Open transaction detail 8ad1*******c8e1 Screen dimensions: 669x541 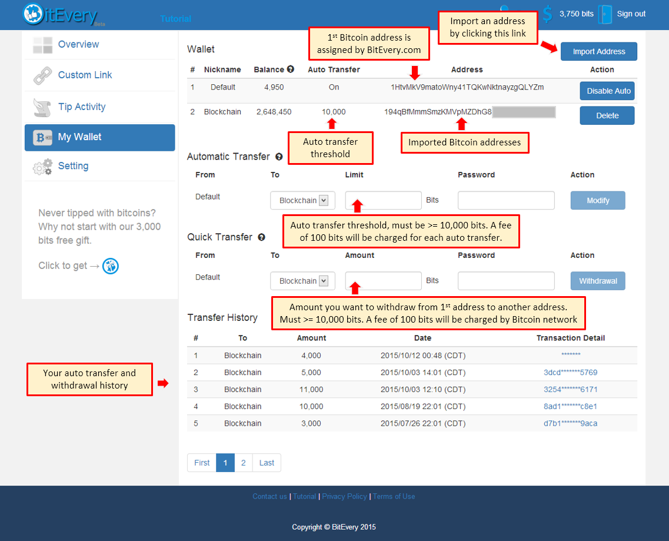point(570,407)
